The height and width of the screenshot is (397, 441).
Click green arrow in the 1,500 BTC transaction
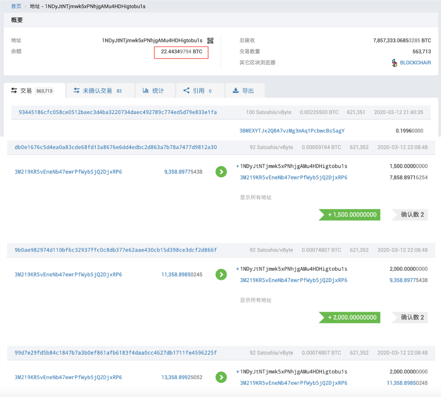tap(222, 172)
